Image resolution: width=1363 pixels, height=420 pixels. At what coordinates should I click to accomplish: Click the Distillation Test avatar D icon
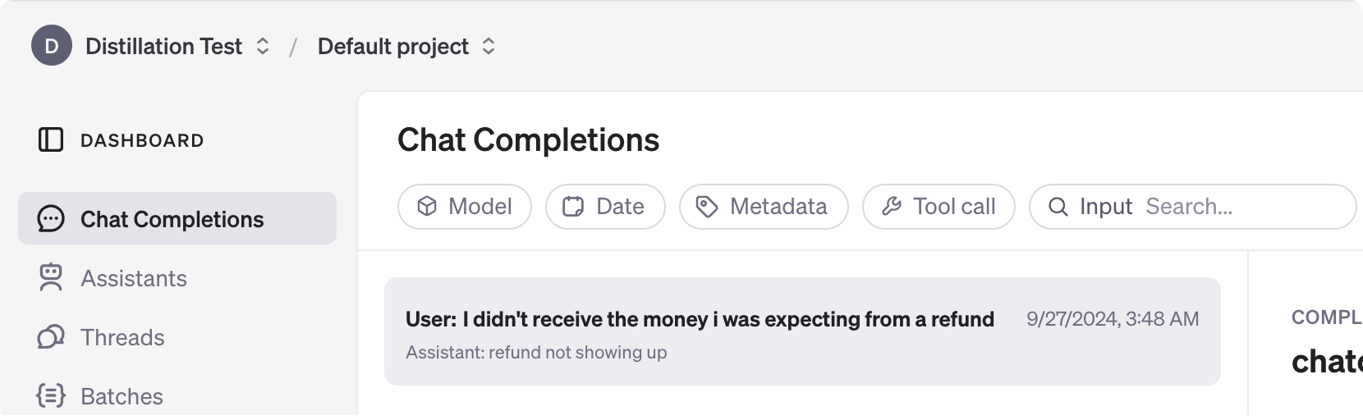click(x=52, y=46)
